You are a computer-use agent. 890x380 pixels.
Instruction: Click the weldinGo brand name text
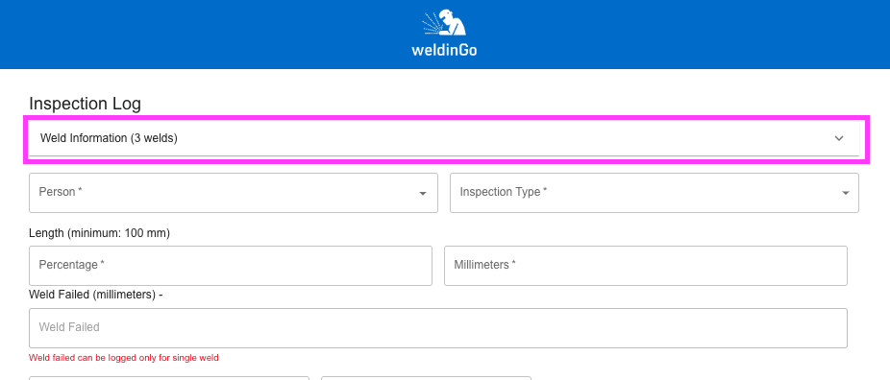click(444, 50)
